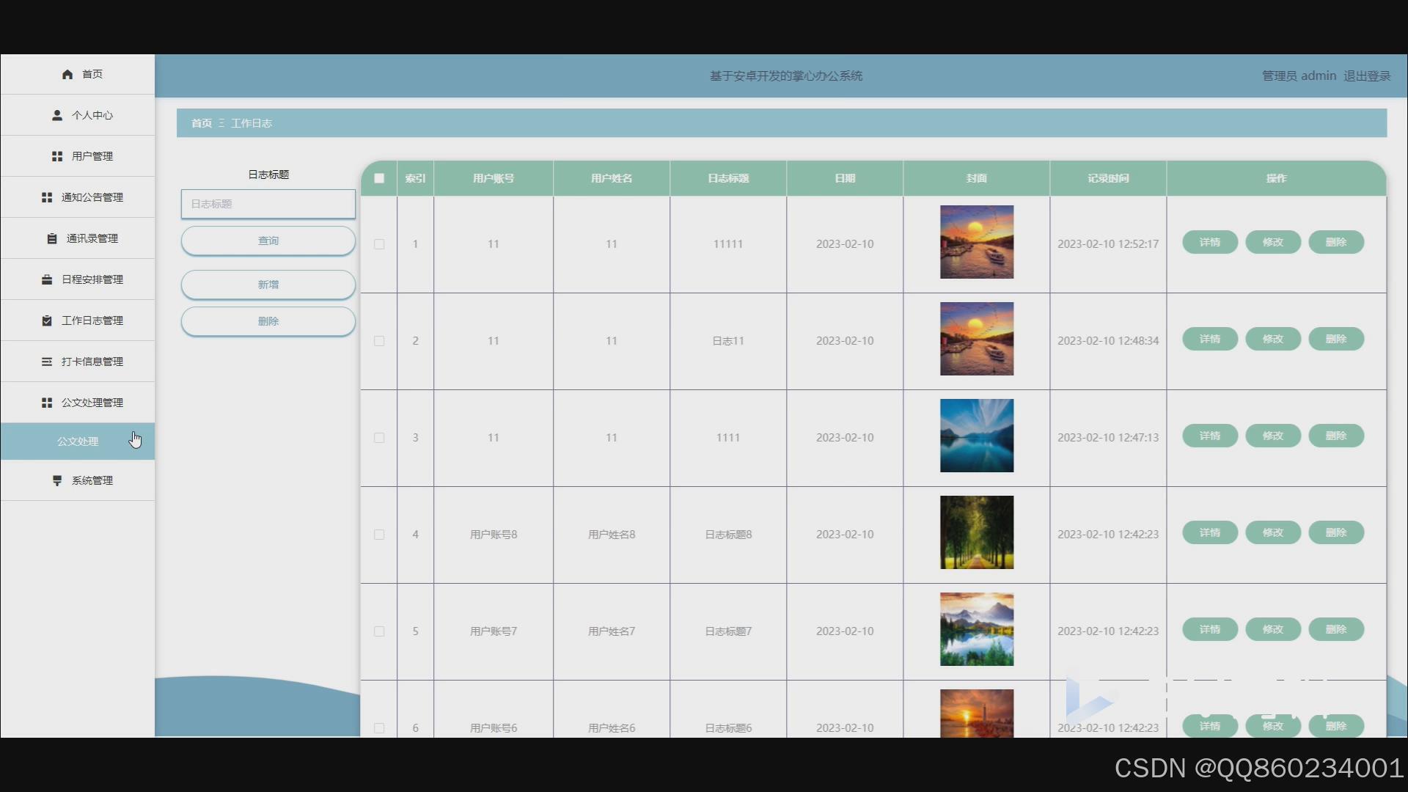Click the grid icon beside 通知公告管理
The width and height of the screenshot is (1408, 792).
point(47,197)
